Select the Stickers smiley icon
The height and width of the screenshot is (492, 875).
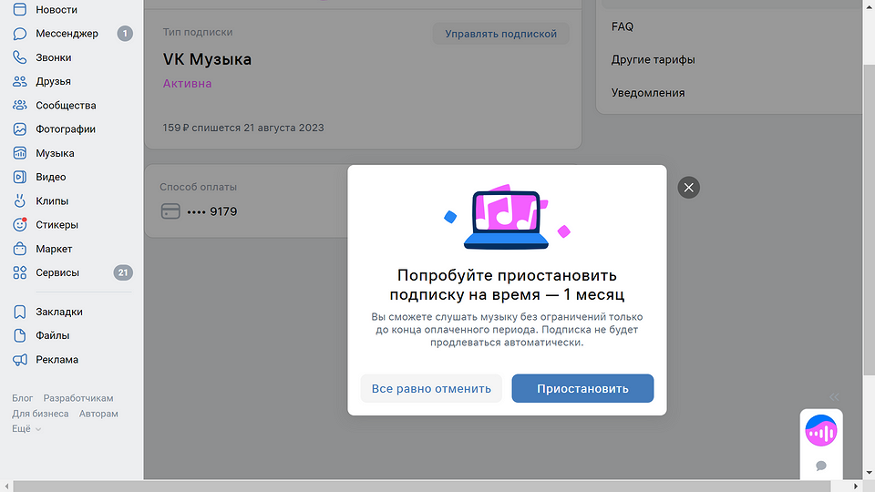[20, 225]
